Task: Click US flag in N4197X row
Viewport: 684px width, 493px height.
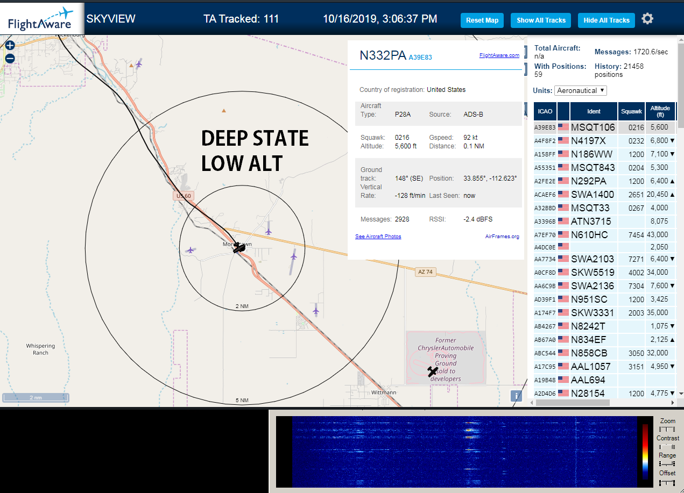Action: [563, 141]
